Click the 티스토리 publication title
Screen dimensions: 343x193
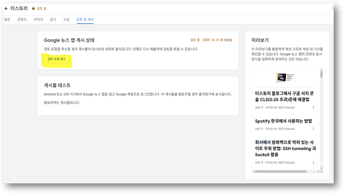click(x=19, y=8)
